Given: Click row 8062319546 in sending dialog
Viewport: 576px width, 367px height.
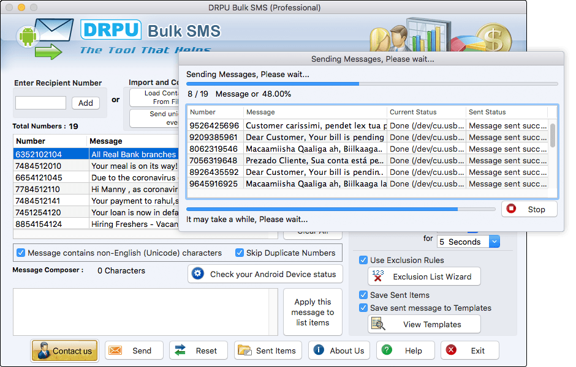Looking at the screenshot, I should coord(368,149).
